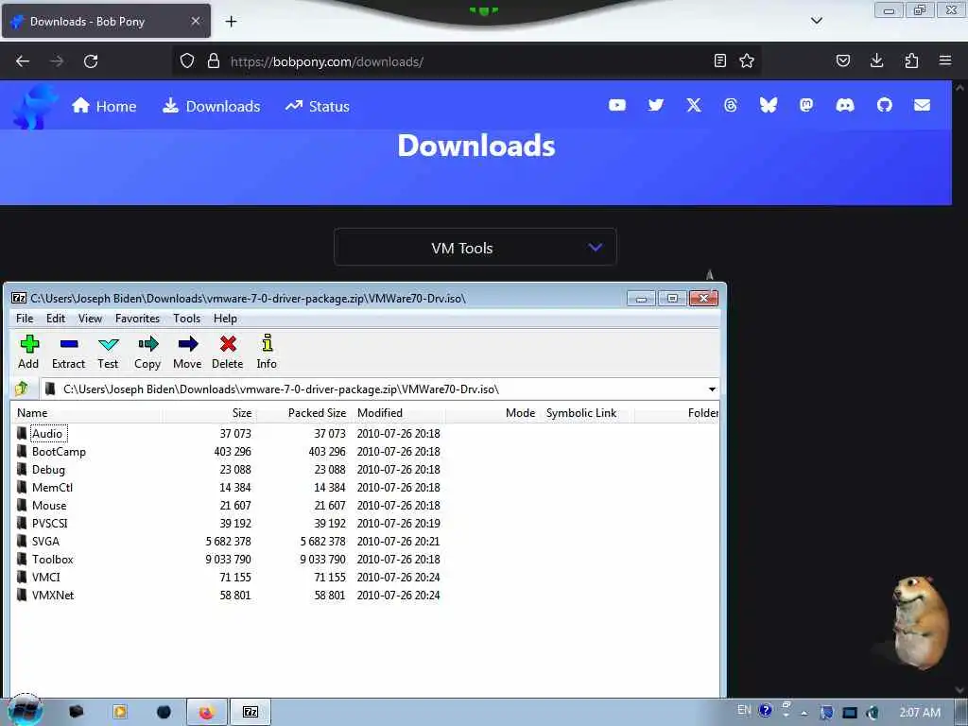The image size is (968, 726).
Task: Select the Debug folder
Action: 48,469
